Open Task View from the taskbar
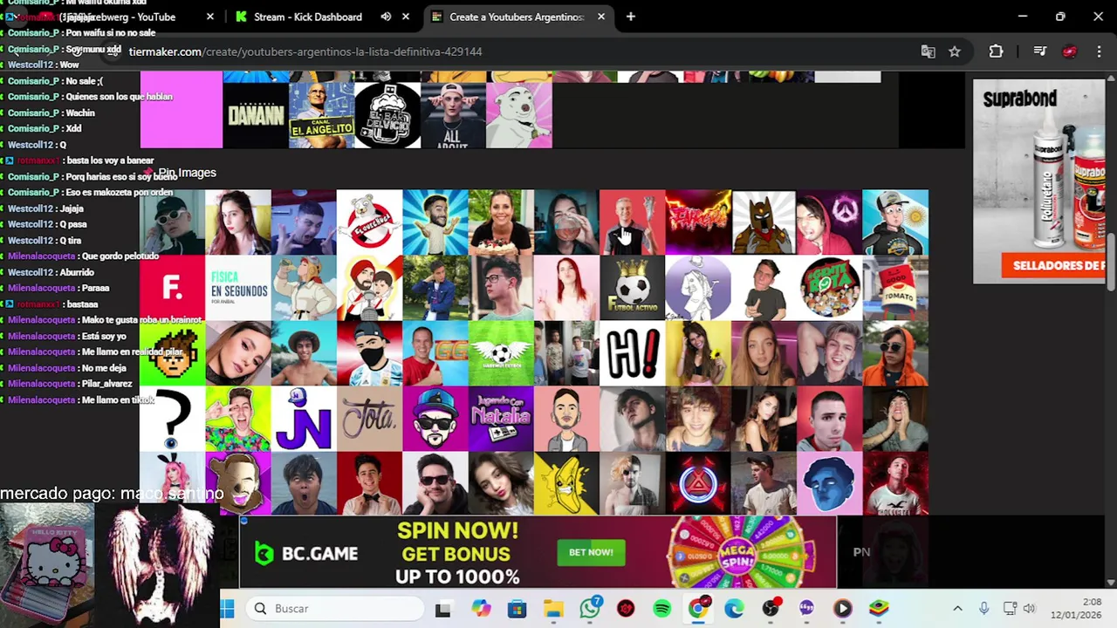The height and width of the screenshot is (628, 1117). pyautogui.click(x=443, y=609)
